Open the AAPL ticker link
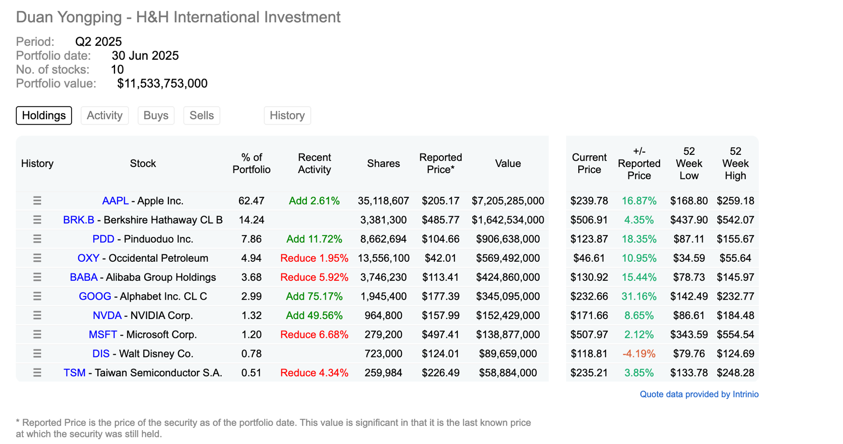The width and height of the screenshot is (843, 444). pyautogui.click(x=115, y=201)
